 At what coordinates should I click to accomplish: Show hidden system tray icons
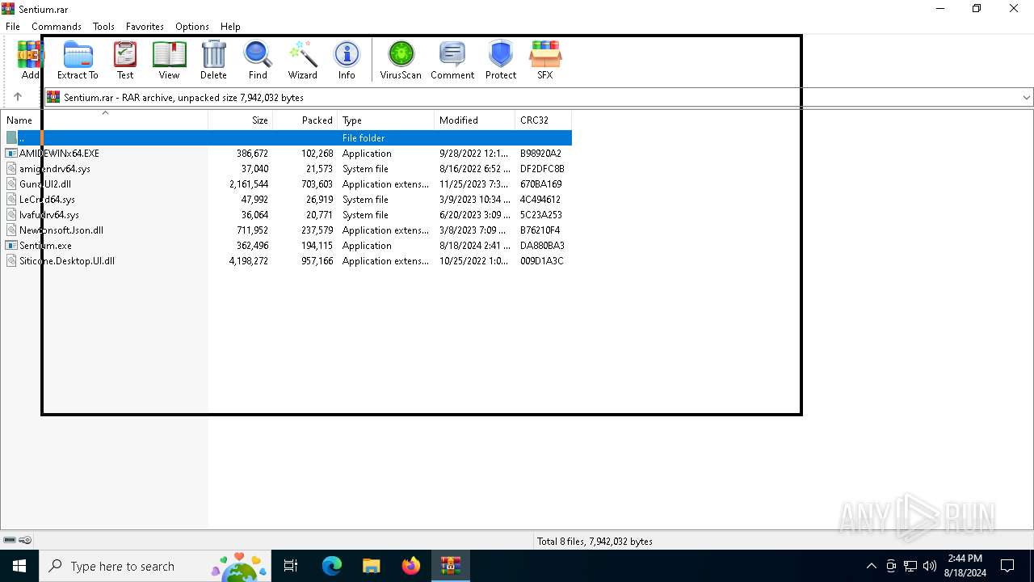(x=871, y=566)
